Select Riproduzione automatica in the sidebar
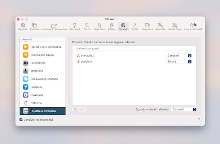220x144 pixels. tap(43, 47)
